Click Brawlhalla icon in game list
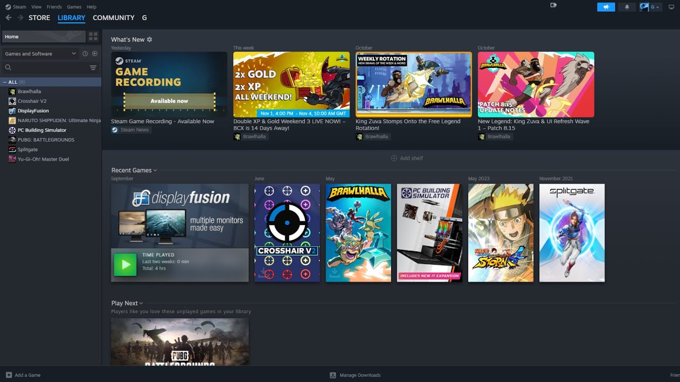Image resolution: width=680 pixels, height=382 pixels. click(x=12, y=91)
